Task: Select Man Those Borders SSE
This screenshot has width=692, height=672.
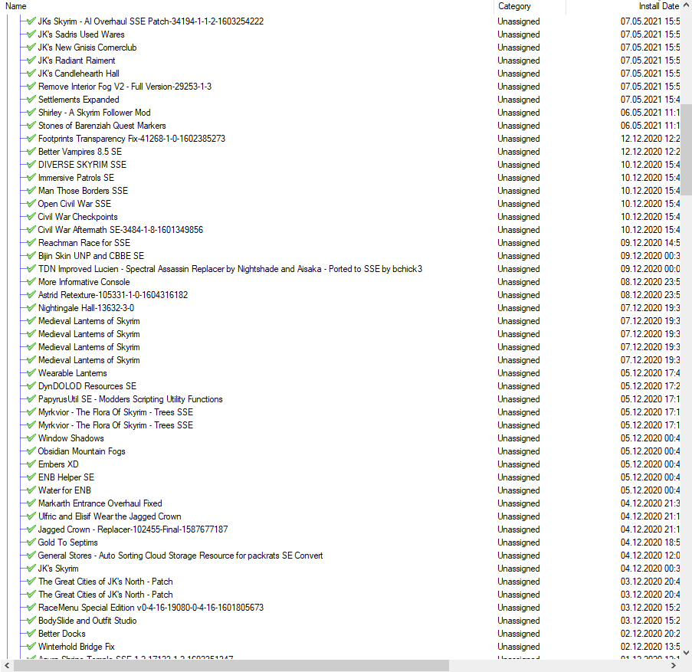Action: pos(83,191)
